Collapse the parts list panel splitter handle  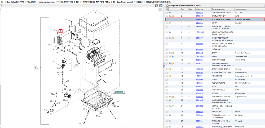point(164,66)
